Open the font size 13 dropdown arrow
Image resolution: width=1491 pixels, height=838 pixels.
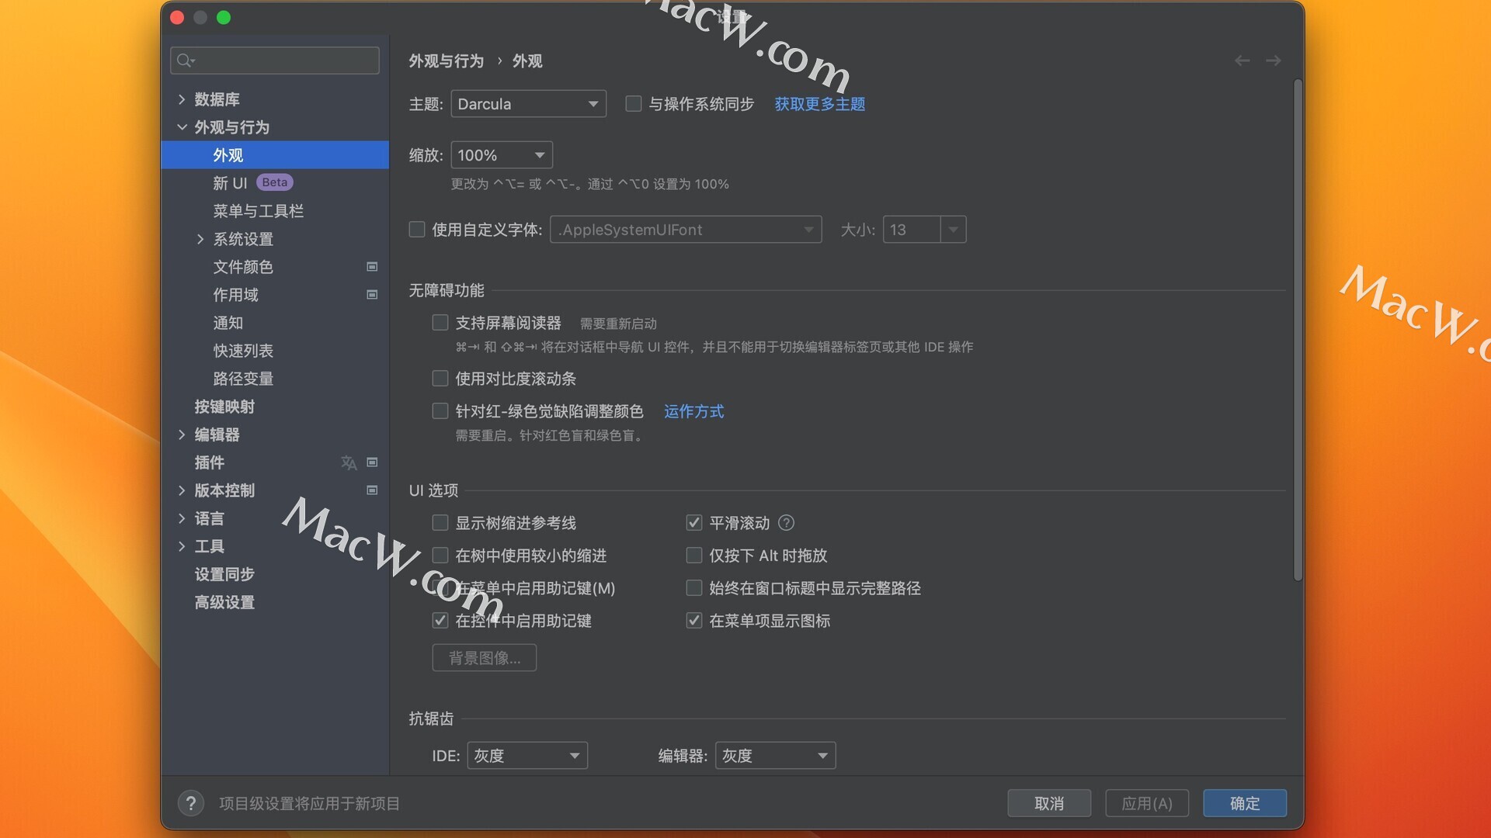953,230
